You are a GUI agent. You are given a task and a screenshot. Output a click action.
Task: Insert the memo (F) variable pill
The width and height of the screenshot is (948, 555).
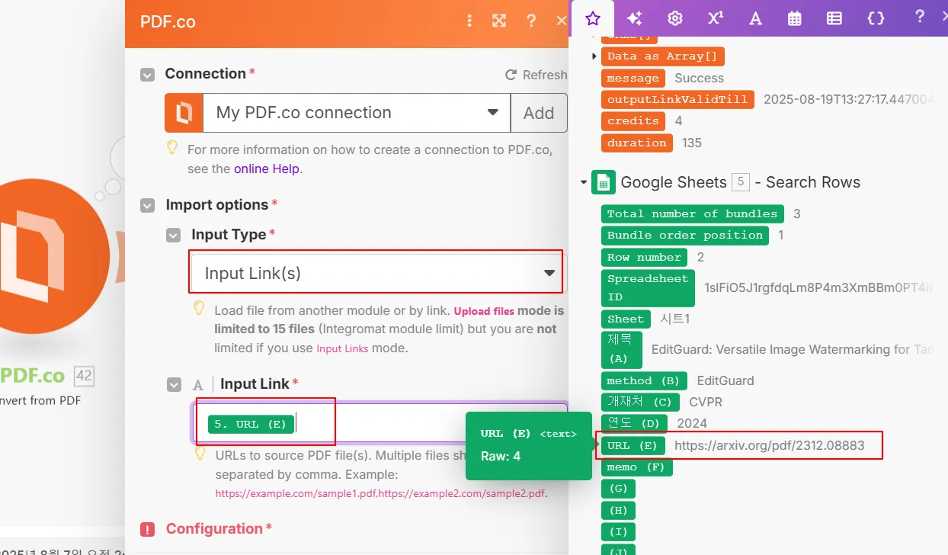[636, 467]
